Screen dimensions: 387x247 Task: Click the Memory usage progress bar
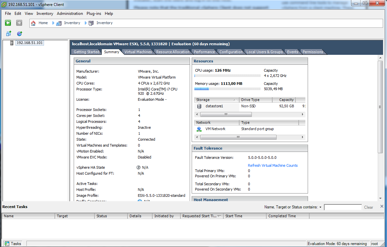(227, 89)
